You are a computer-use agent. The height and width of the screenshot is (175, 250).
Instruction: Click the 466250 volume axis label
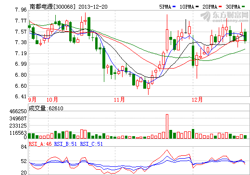coord(18,111)
